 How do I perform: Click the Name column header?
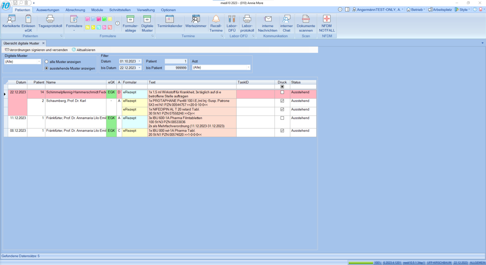coord(76,82)
